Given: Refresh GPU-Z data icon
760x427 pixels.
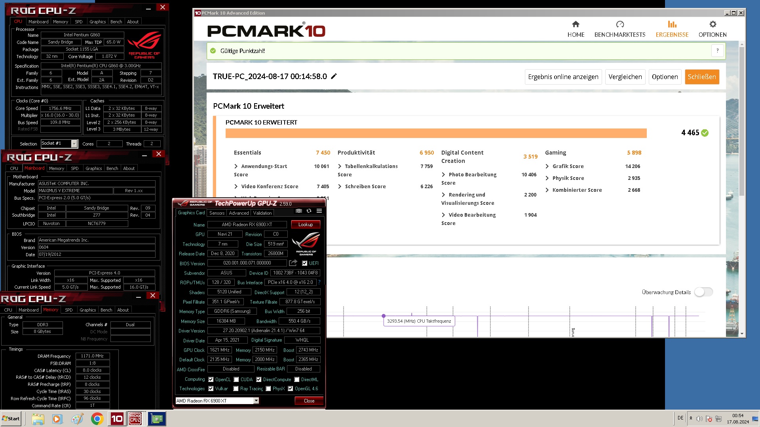Looking at the screenshot, I should [x=309, y=211].
